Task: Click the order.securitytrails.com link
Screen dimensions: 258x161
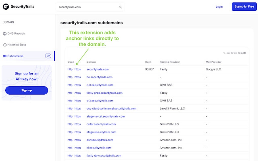Action: [x=102, y=124]
